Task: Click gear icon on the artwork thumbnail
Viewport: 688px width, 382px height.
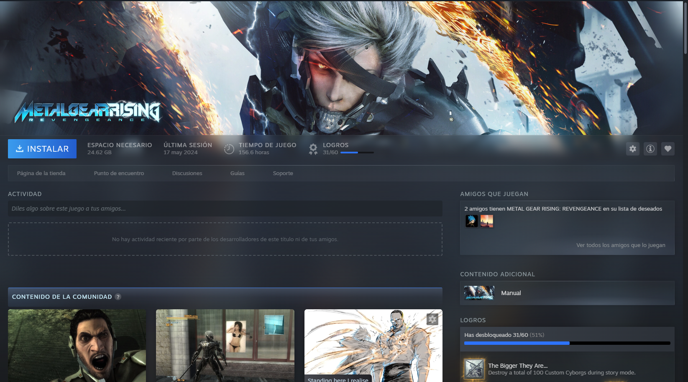Action: 432,319
